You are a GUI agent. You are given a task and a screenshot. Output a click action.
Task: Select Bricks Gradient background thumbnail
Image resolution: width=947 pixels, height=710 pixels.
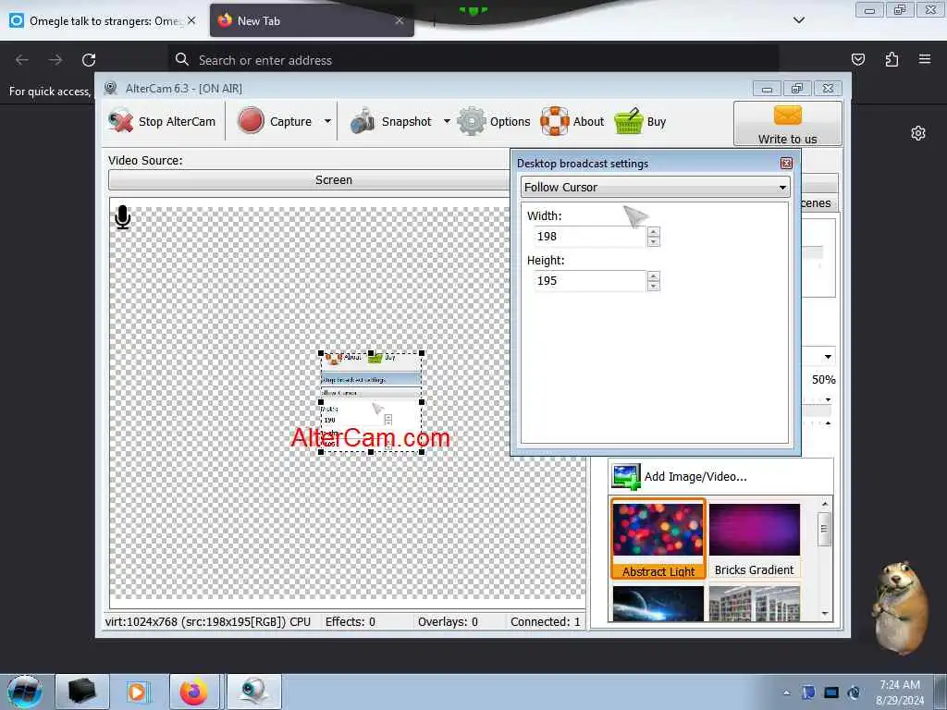[754, 539]
